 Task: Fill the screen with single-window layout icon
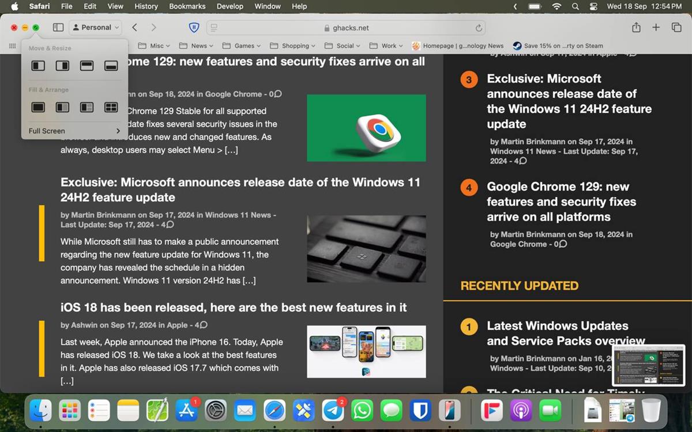point(38,107)
